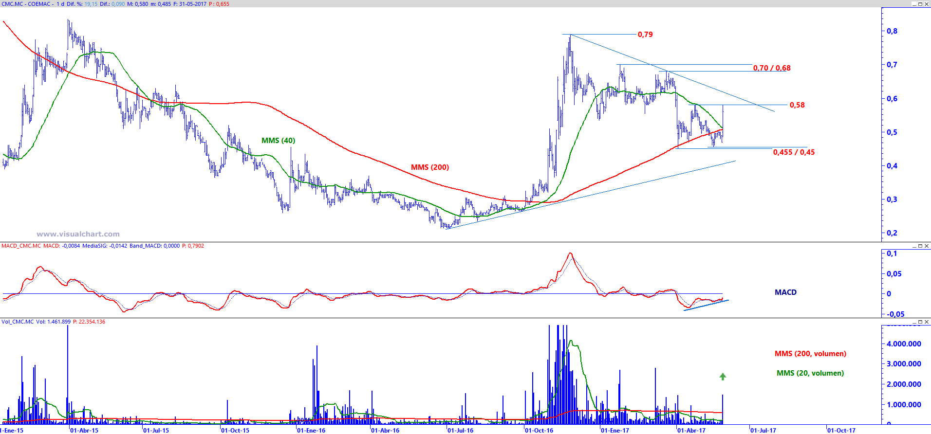The height and width of the screenshot is (434, 931).
Task: Maximize the volume pane
Action: [920, 322]
